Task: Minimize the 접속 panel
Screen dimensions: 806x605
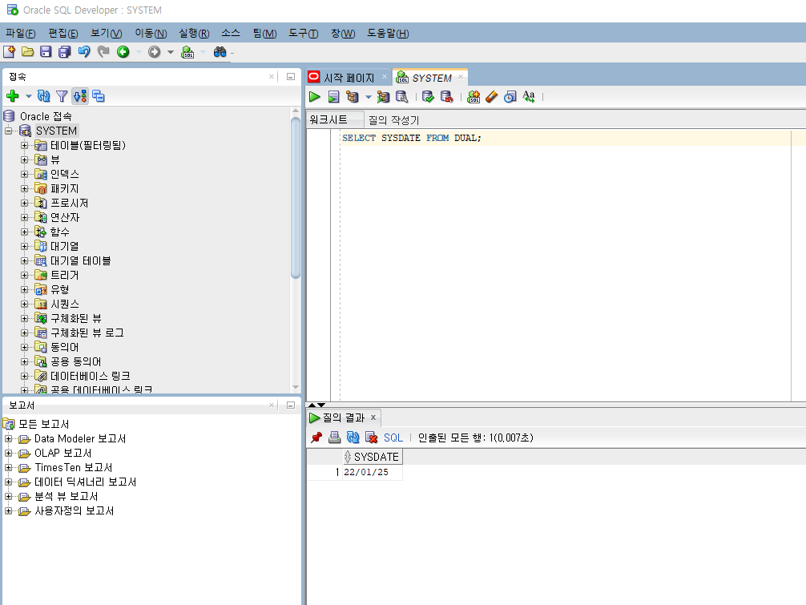Action: pos(290,77)
